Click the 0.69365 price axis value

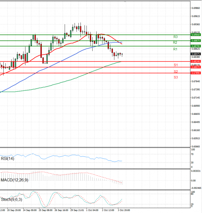pyautogui.click(x=196, y=24)
